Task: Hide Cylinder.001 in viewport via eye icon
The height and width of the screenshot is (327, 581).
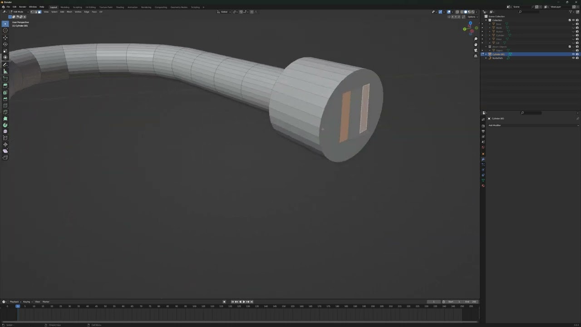Action: 573,54
